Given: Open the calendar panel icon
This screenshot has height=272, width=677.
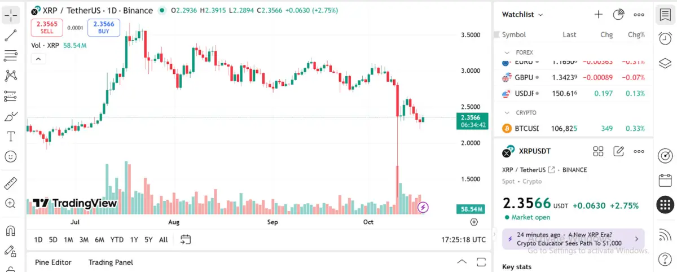Looking at the screenshot, I should [665, 181].
